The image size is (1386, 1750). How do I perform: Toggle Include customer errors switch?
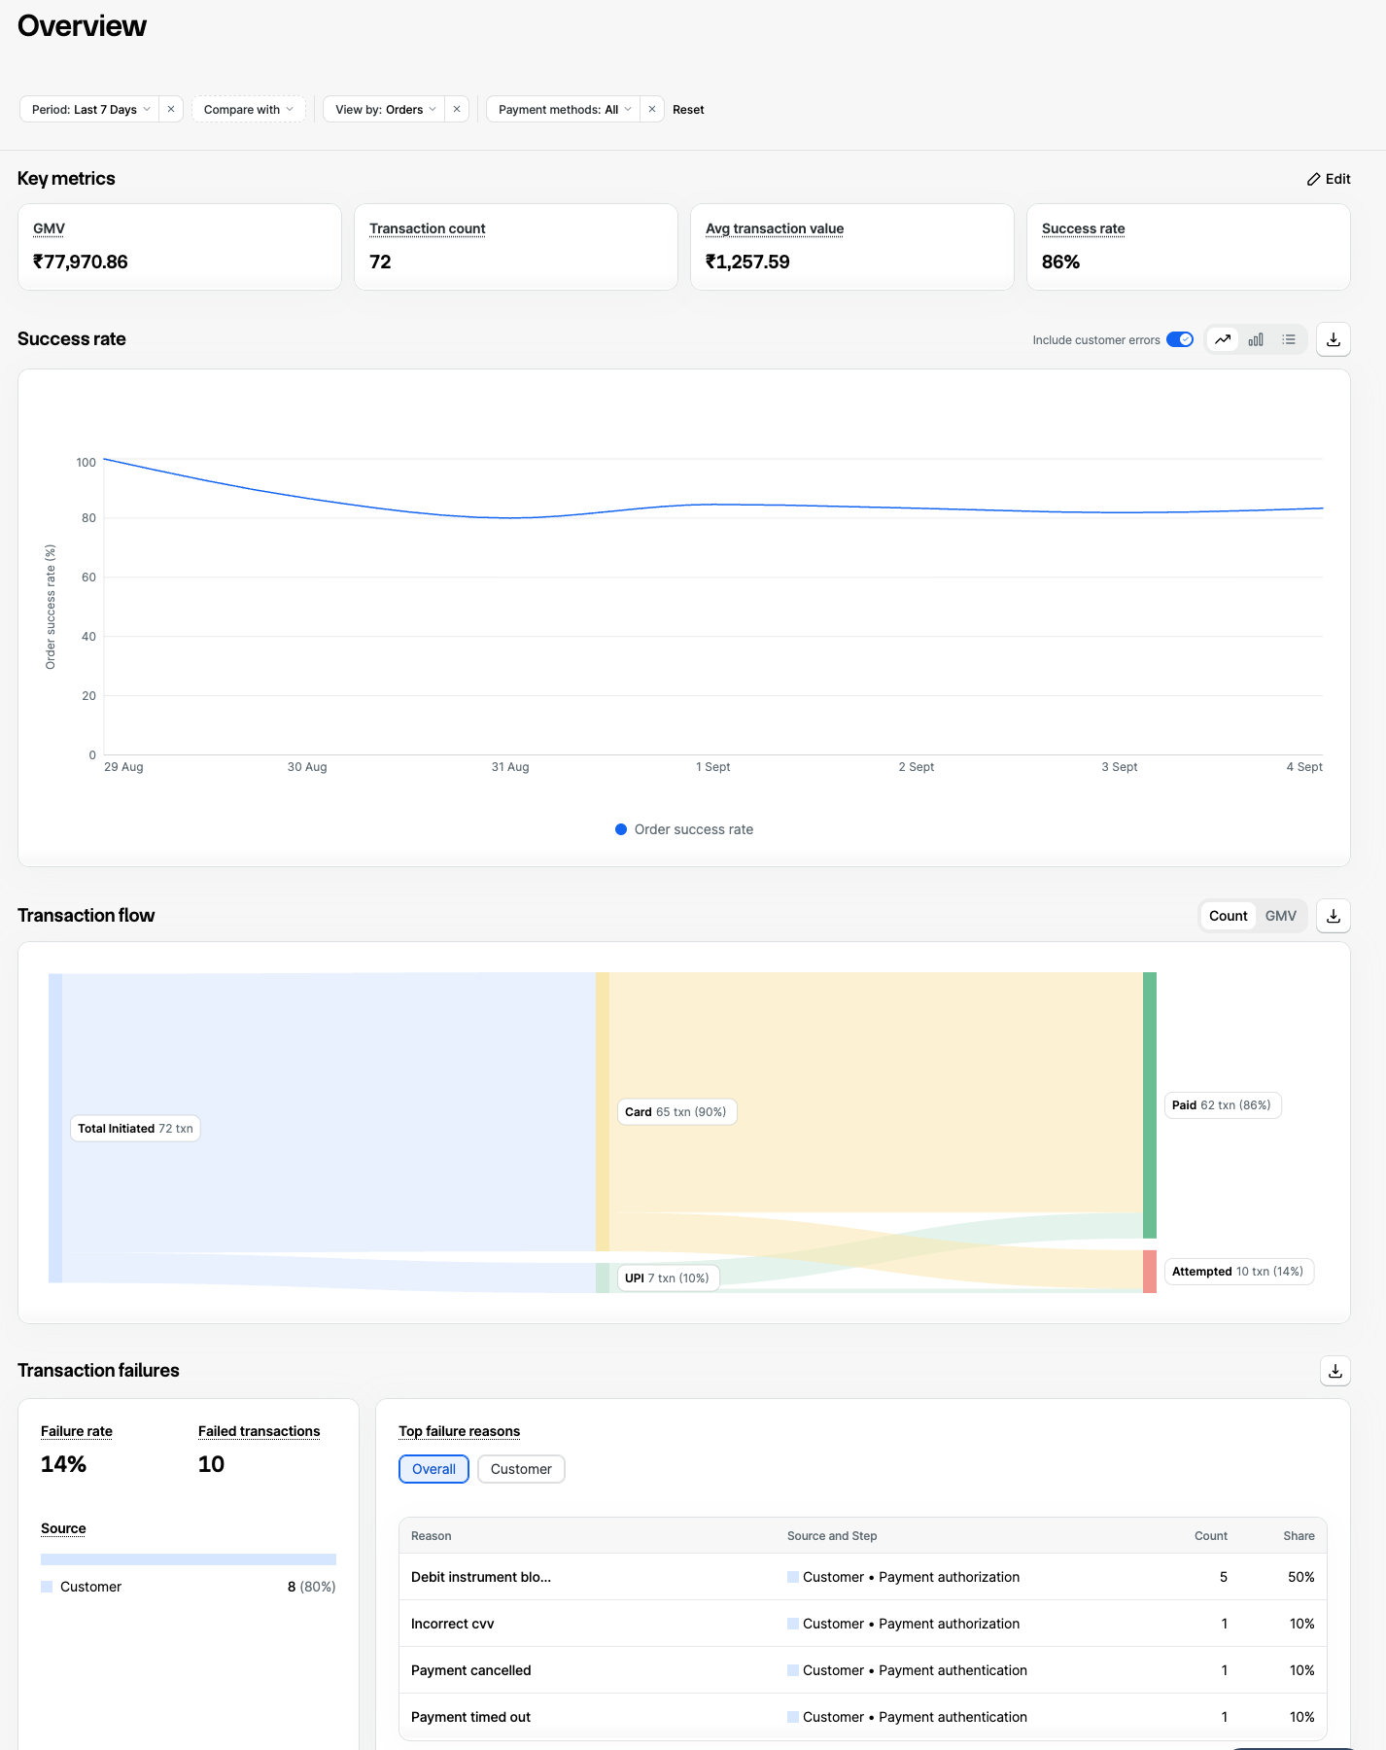click(1180, 339)
